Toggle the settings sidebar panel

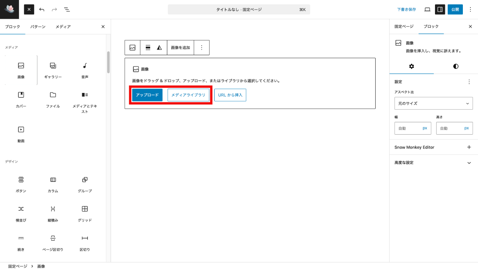[440, 9]
